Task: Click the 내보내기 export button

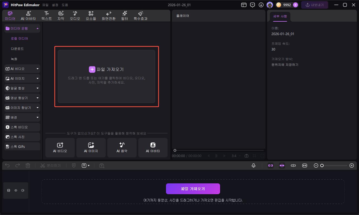Action: (315, 5)
